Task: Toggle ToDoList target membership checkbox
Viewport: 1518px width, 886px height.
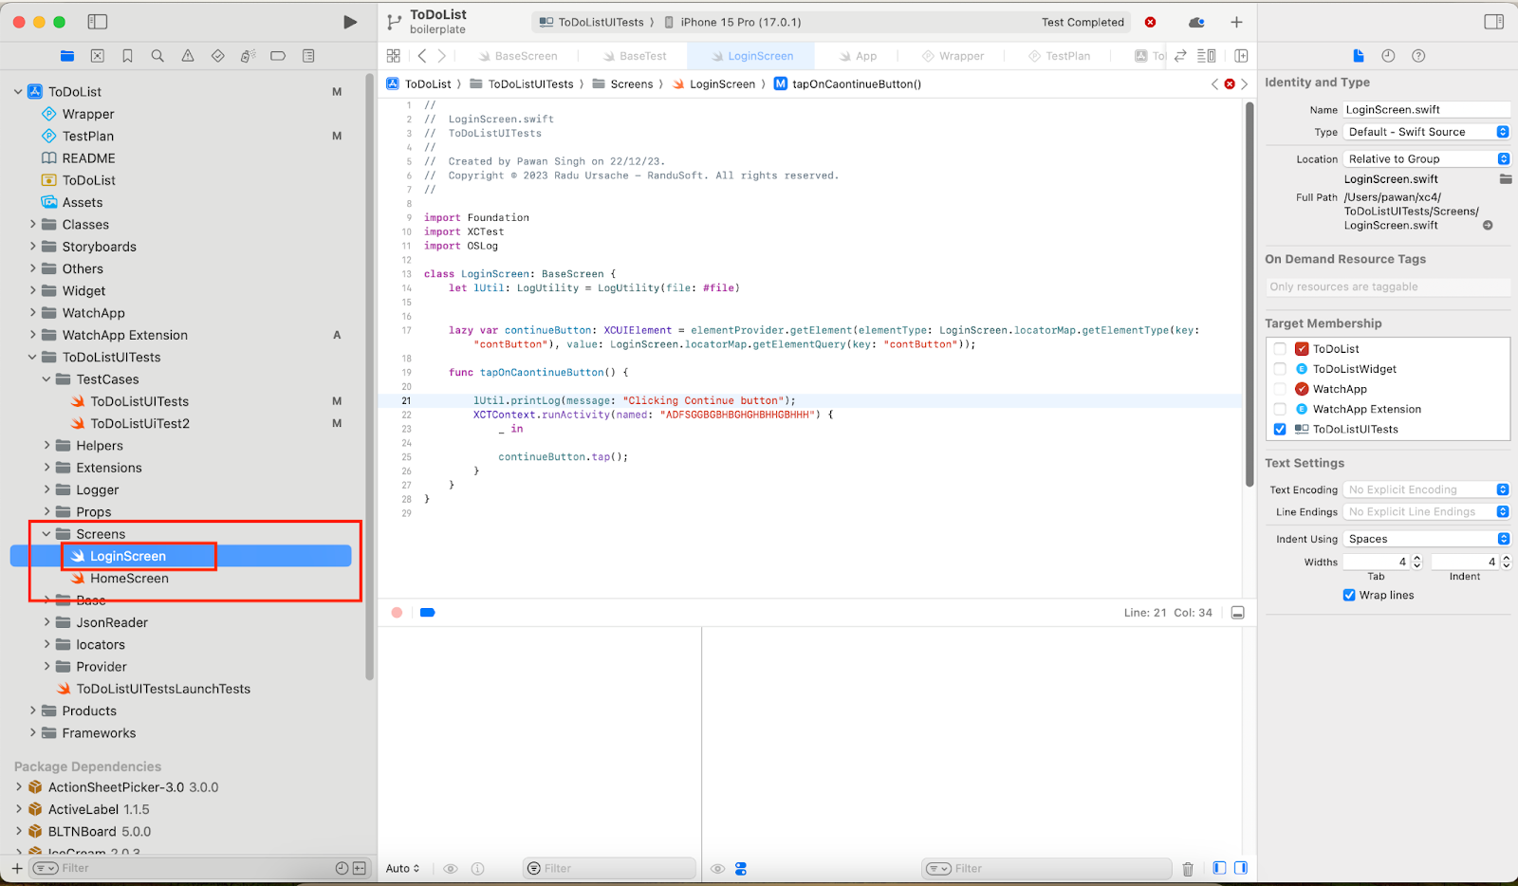Action: click(x=1280, y=349)
